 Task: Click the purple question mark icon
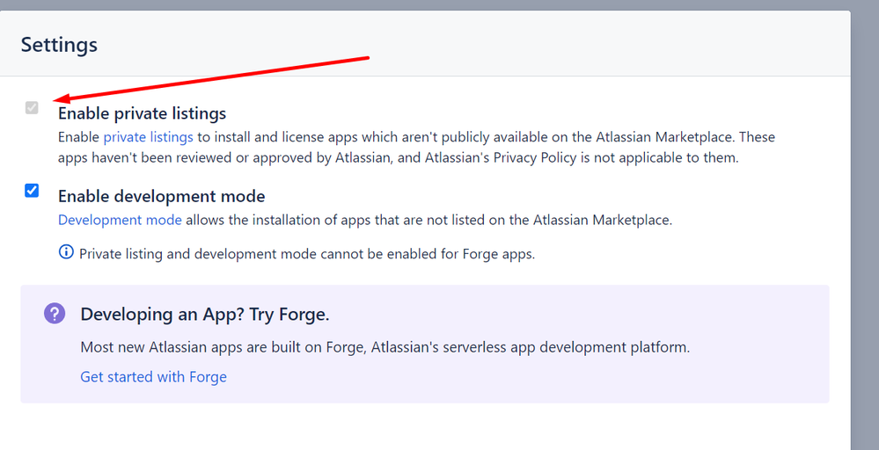point(55,314)
